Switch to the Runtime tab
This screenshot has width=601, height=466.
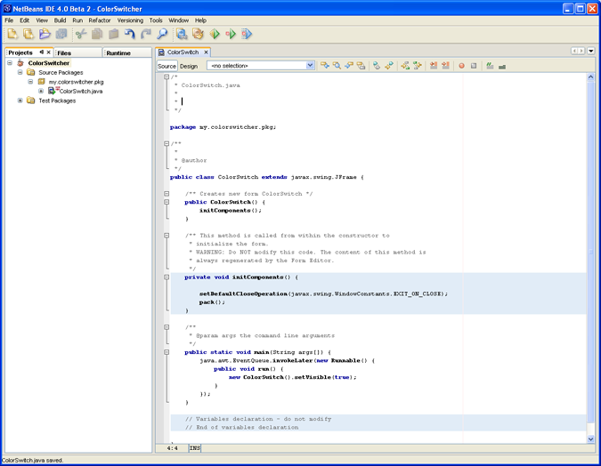118,53
